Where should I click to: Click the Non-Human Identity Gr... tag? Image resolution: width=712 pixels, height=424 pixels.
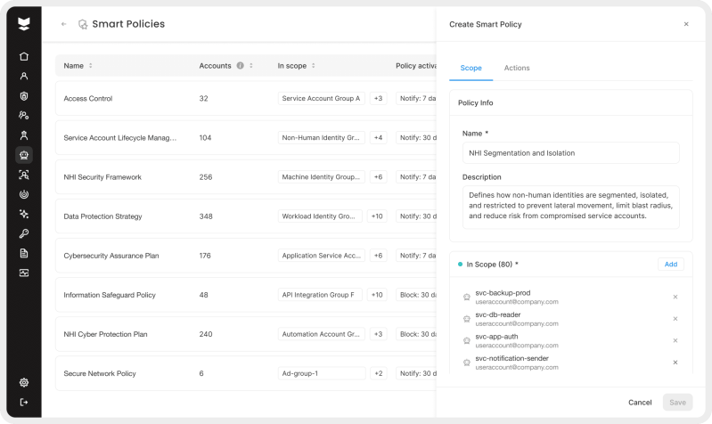coord(322,137)
